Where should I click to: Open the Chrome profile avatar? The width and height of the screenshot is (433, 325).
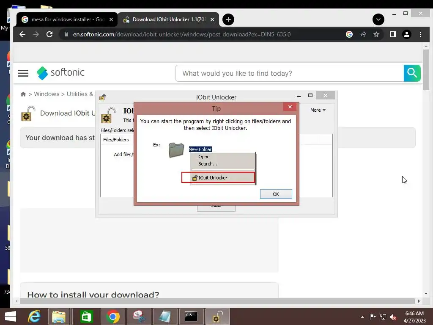(x=406, y=34)
